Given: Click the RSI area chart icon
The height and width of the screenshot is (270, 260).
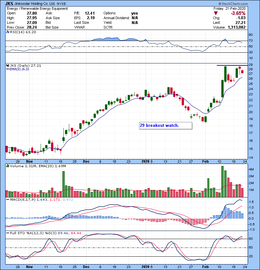Looking at the screenshot, I should (7, 32).
